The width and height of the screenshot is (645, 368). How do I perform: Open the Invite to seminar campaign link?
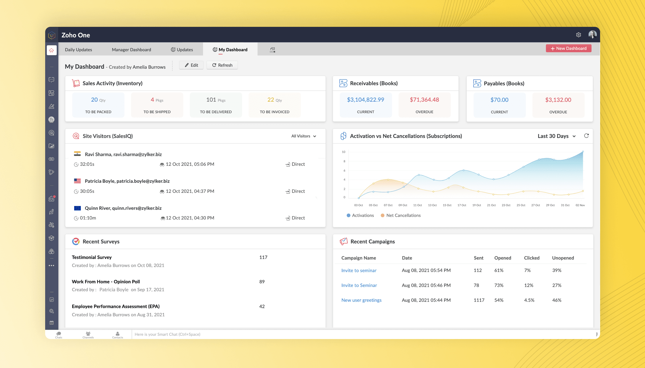coord(359,271)
